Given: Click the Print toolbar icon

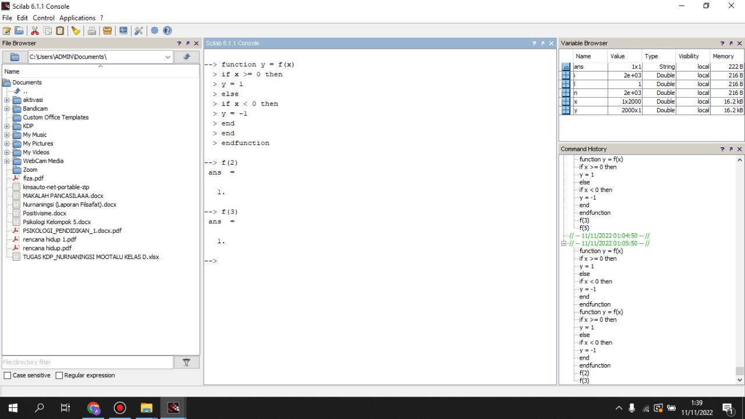Looking at the screenshot, I should click(92, 30).
